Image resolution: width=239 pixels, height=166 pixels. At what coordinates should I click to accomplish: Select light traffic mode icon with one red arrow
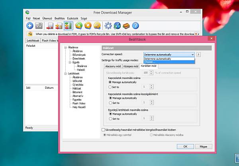(x=50, y=26)
